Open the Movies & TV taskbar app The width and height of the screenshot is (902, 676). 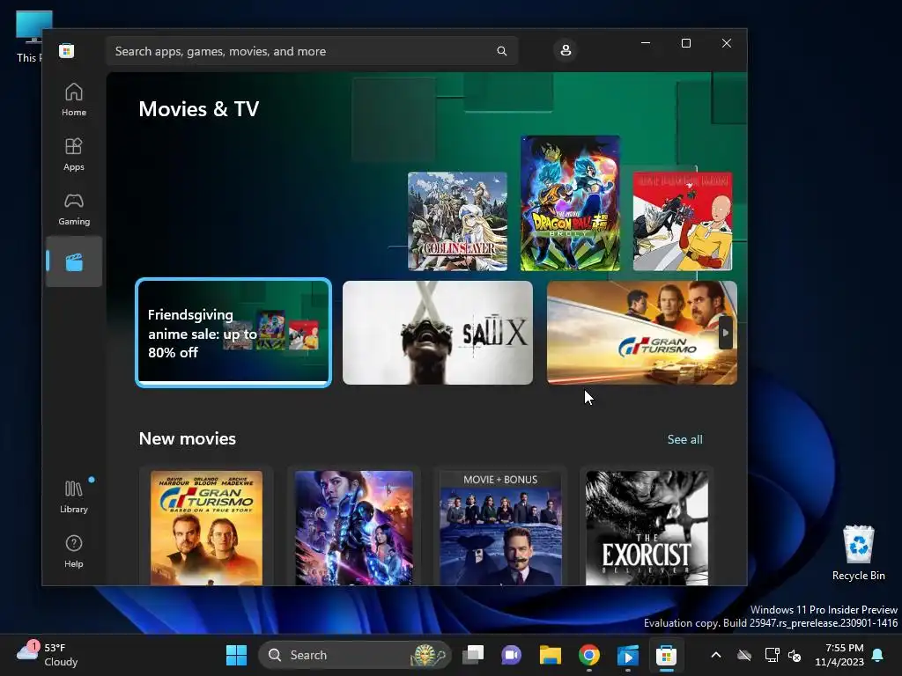[x=627, y=655]
